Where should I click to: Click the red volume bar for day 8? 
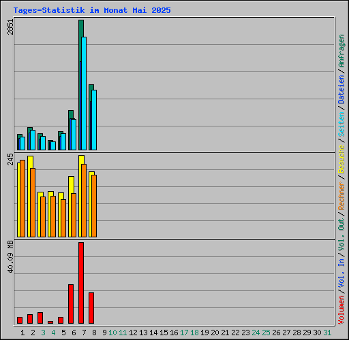click(91, 308)
